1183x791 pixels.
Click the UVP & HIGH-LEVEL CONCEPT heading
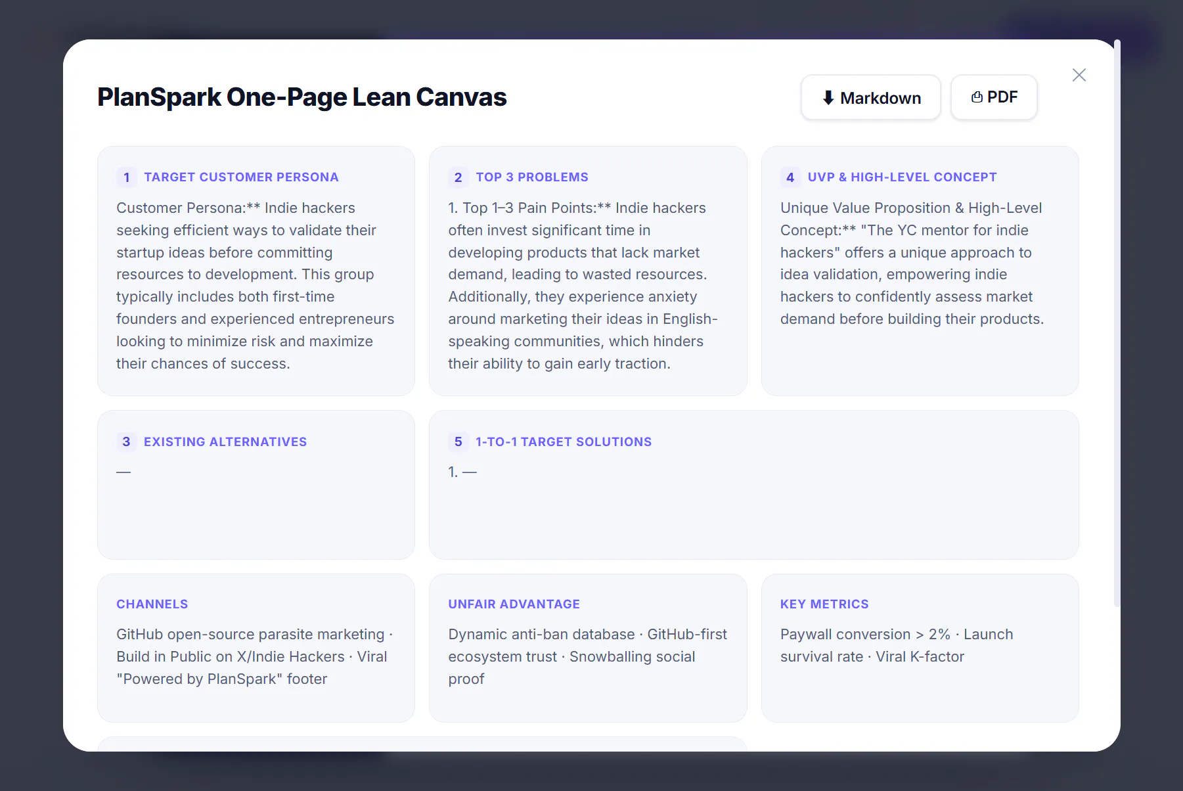coord(902,177)
